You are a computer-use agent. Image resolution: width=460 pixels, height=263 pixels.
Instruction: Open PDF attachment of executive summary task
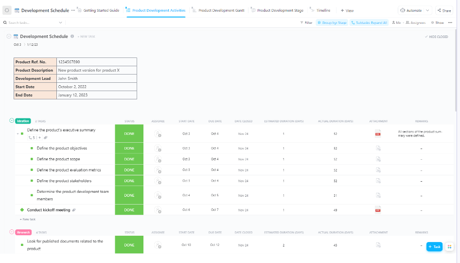coord(378,134)
